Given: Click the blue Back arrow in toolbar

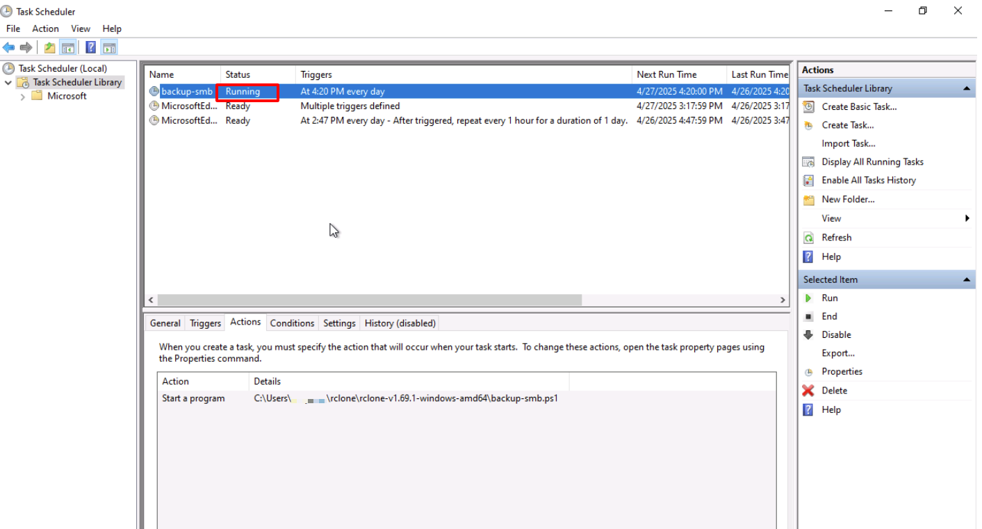Looking at the screenshot, I should click(x=8, y=47).
